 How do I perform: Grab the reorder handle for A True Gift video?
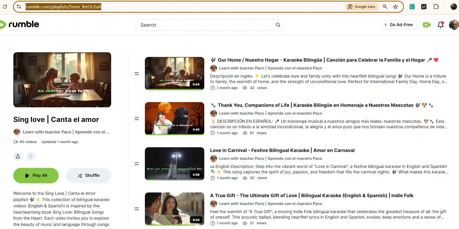137,209
